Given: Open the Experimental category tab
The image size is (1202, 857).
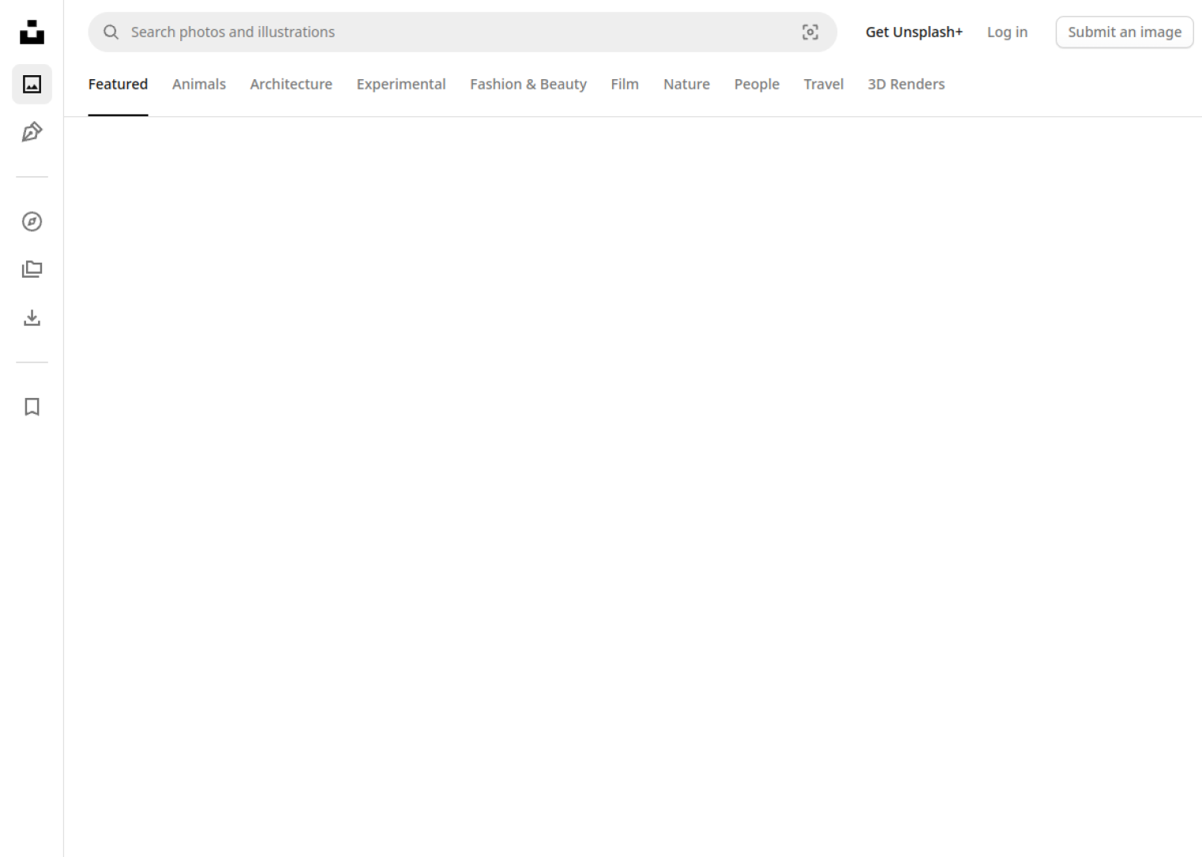Looking at the screenshot, I should 401,84.
